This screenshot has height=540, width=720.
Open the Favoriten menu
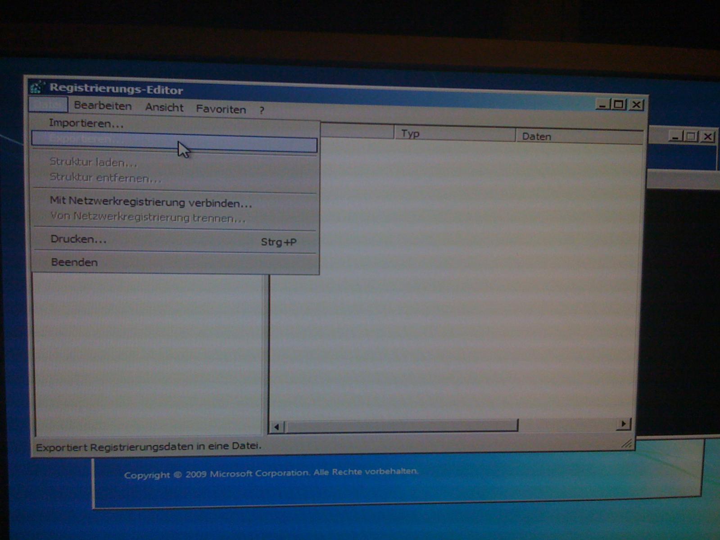click(221, 109)
